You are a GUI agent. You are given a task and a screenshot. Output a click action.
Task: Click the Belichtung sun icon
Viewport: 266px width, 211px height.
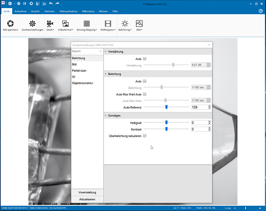click(x=124, y=23)
